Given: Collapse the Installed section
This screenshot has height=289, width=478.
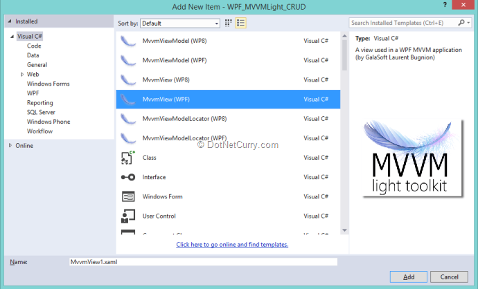Looking at the screenshot, I should tap(10, 21).
